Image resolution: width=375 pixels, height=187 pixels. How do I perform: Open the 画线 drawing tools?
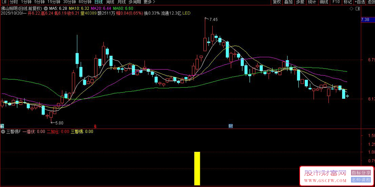pos(323,2)
